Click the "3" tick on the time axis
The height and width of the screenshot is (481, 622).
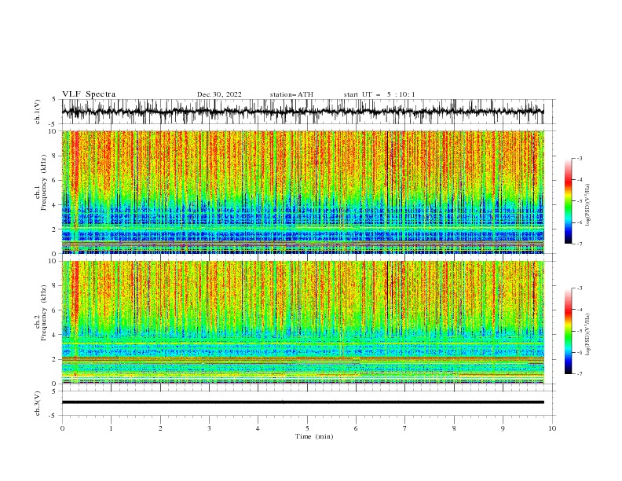(209, 428)
